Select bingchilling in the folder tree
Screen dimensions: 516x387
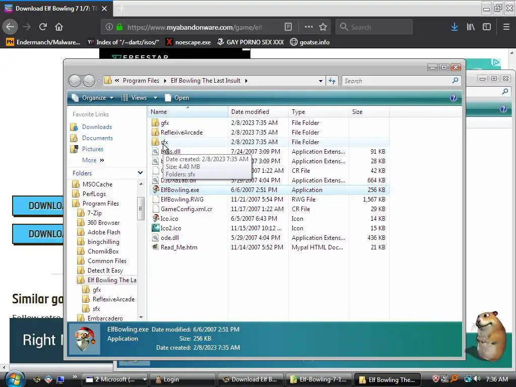(x=103, y=241)
